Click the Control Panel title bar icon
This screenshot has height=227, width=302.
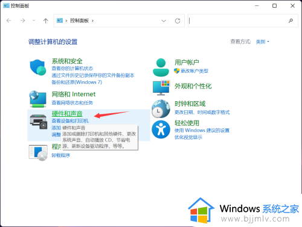click(x=6, y=5)
